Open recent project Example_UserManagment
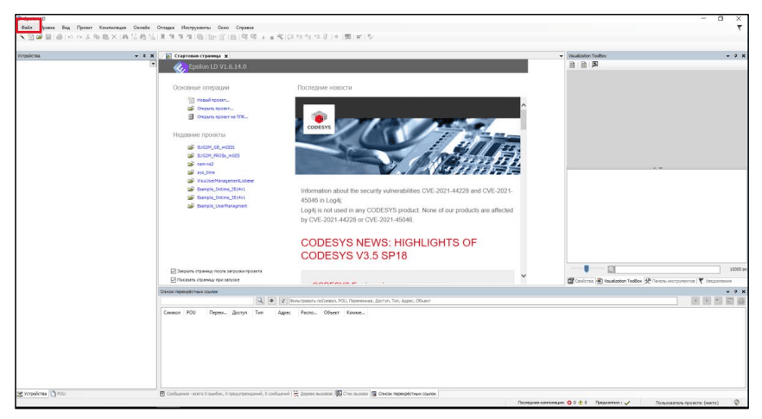The height and width of the screenshot is (419, 762). [221, 206]
